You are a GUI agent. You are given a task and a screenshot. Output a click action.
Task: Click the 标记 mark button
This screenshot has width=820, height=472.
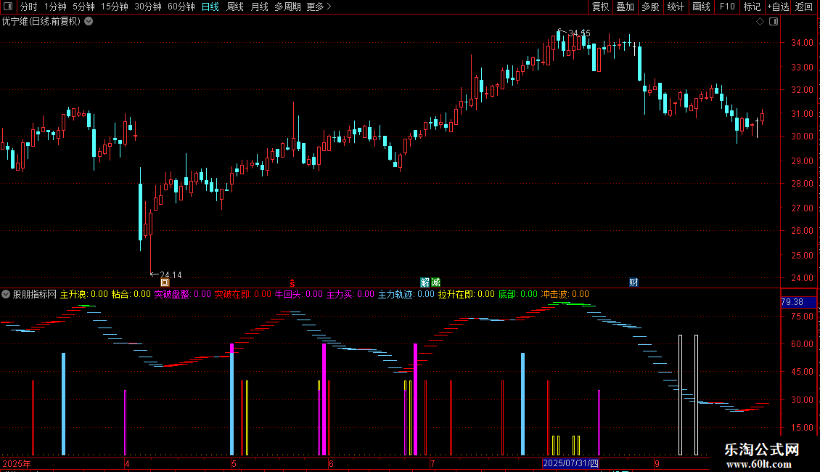tap(752, 7)
